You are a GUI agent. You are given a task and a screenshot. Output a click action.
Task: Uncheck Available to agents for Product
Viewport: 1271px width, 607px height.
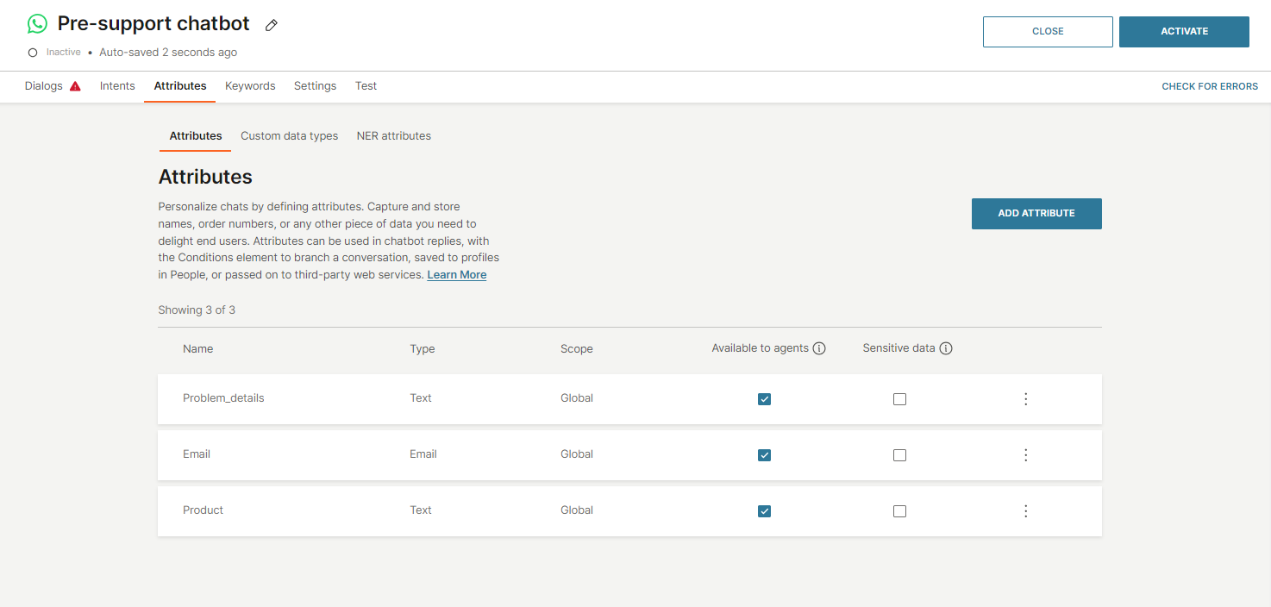[764, 510]
